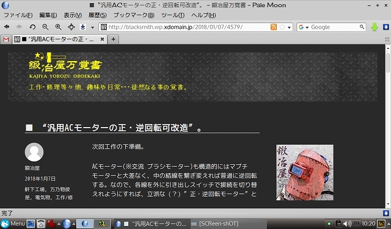This screenshot has height=229, width=391.
Task: Zoom out with the magnifier minus icon
Action: point(45,27)
